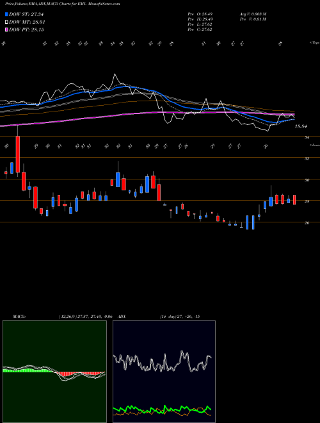This screenshot has height=423, width=320.
Task: Click the magenta DOW PT legend swatch
Action: coord(6,29)
